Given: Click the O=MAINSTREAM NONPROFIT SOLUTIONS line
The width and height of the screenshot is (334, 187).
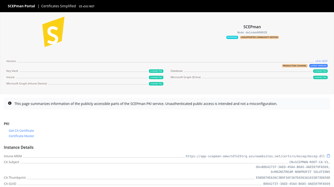Looking at the screenshot, I should coord(300,172).
